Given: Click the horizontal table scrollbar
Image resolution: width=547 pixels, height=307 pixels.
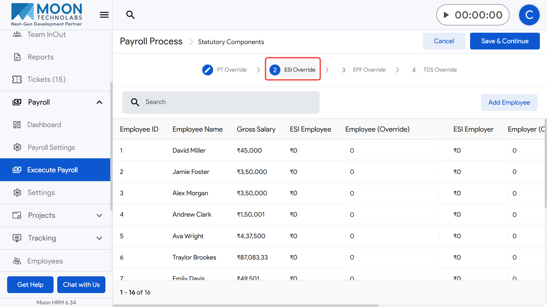Looking at the screenshot, I should point(246,306).
